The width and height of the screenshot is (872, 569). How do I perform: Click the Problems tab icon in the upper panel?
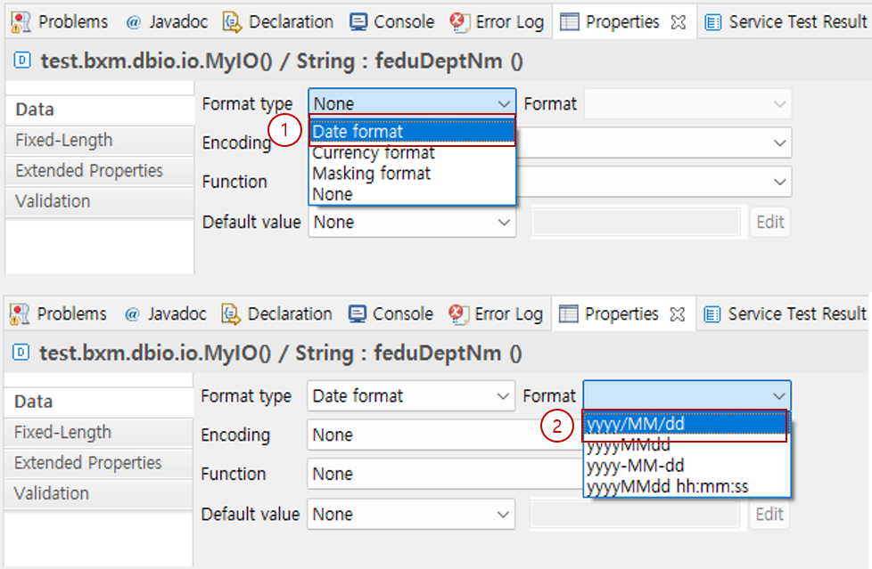pyautogui.click(x=21, y=22)
